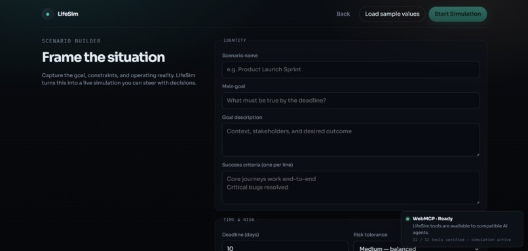
Task: Click the WebMCP Ready status indicator dot
Action: [407, 219]
